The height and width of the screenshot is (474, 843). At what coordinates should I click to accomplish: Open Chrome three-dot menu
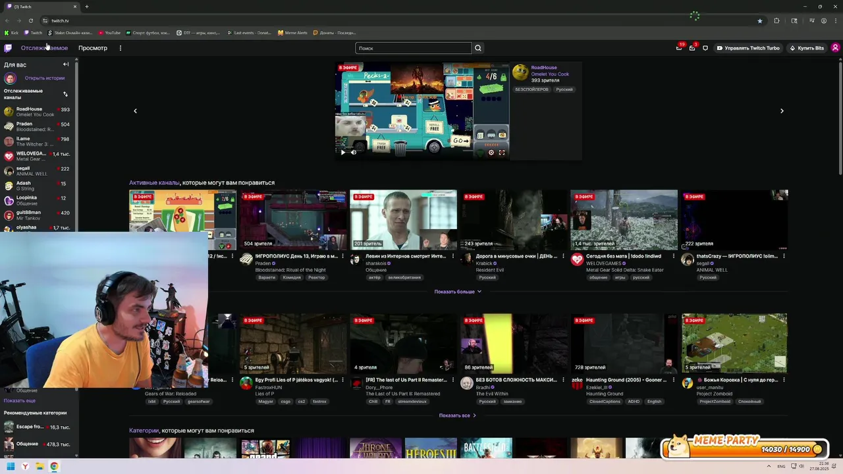tap(835, 20)
